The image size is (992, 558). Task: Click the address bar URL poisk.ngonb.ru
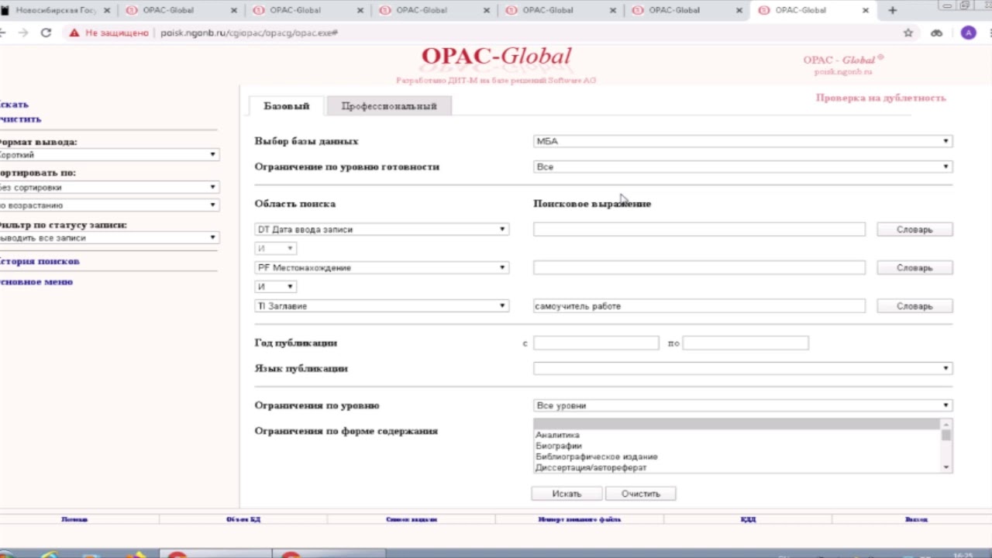(249, 33)
